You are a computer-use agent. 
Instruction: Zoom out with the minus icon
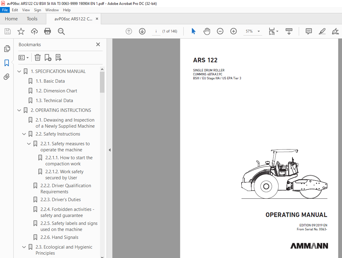[220, 31]
